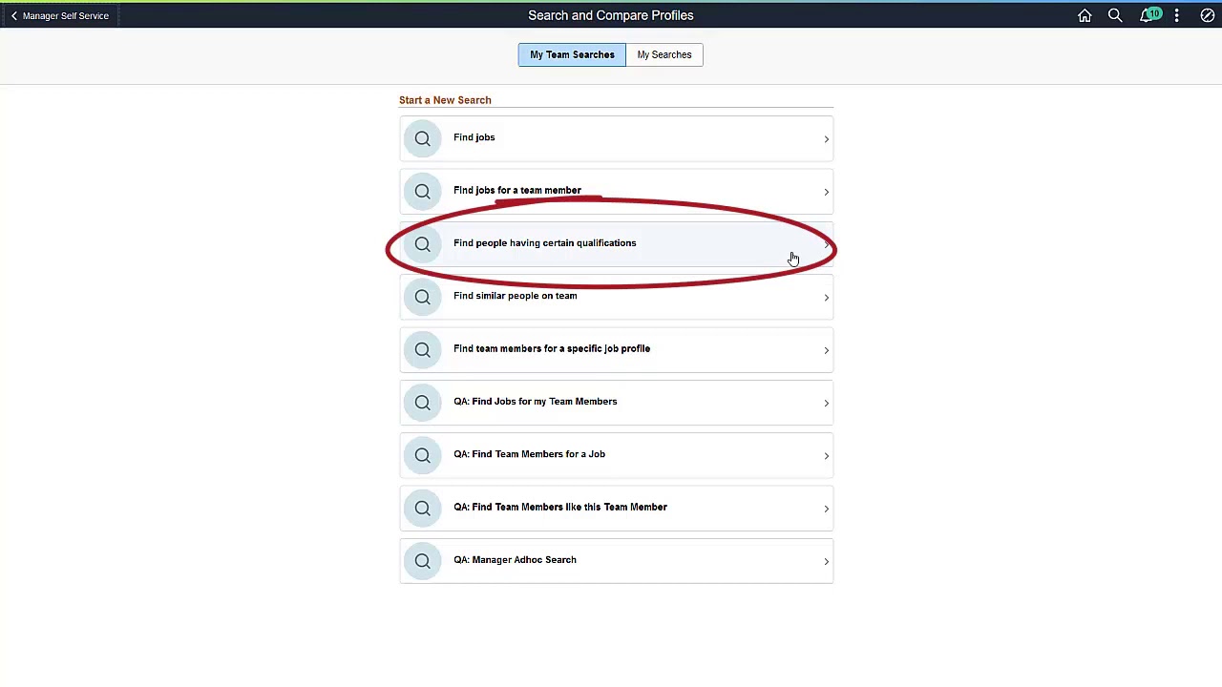Screen dimensions: 1222x687
Task: Select 'QA: Find Jobs for my Team Members'
Action: click(536, 402)
